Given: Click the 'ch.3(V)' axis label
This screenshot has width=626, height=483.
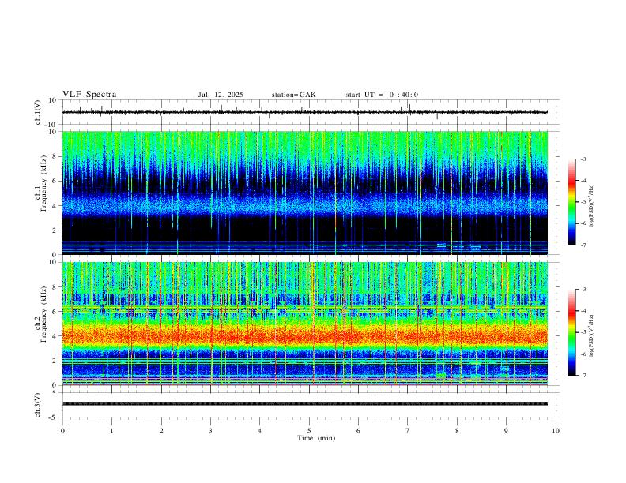Looking at the screenshot, I should pyautogui.click(x=38, y=405).
